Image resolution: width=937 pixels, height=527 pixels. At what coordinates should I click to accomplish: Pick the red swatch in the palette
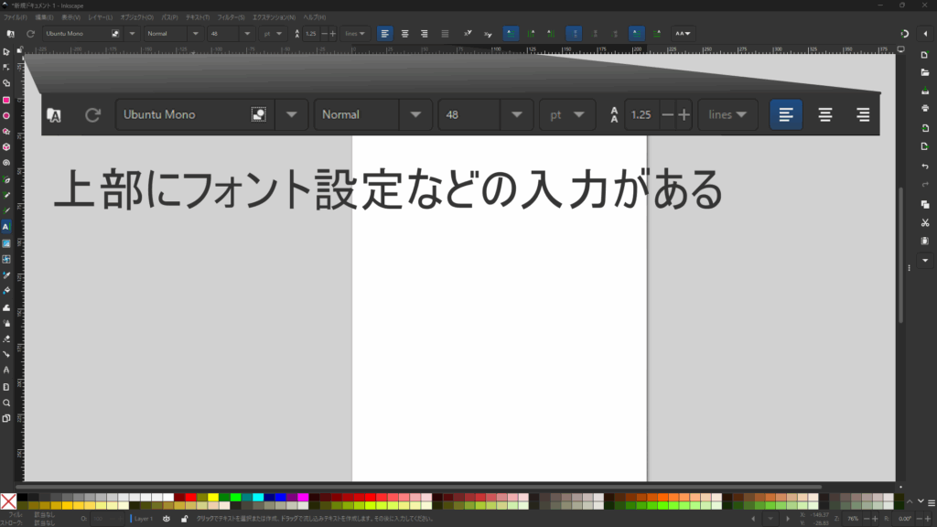click(x=190, y=497)
